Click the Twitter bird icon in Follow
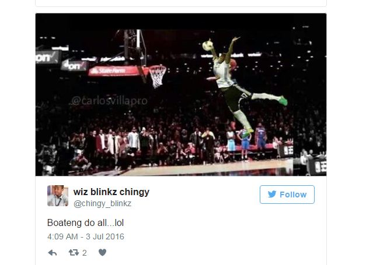 point(272,194)
